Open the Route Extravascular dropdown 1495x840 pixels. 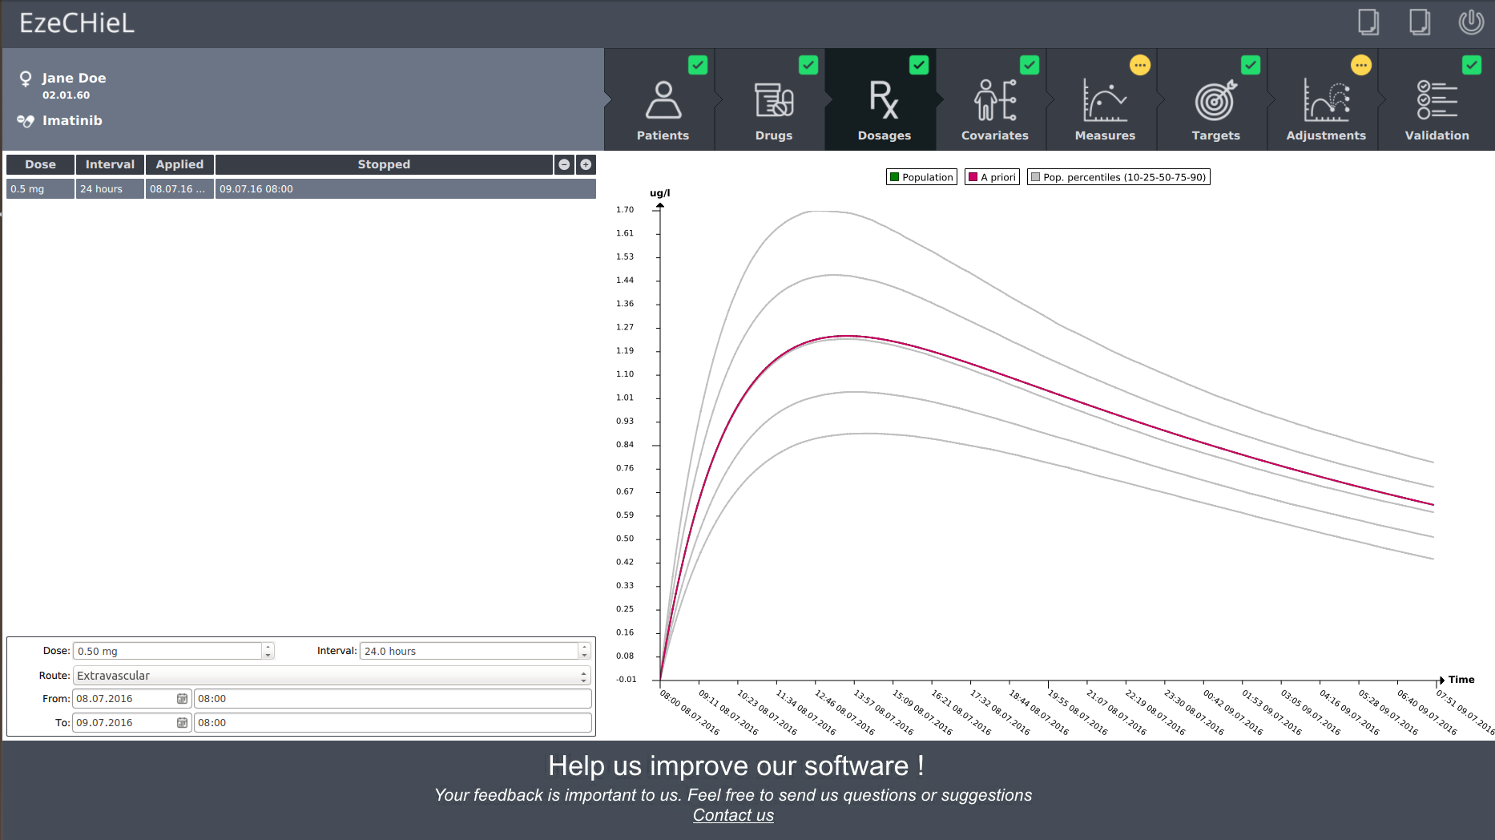pyautogui.click(x=332, y=676)
